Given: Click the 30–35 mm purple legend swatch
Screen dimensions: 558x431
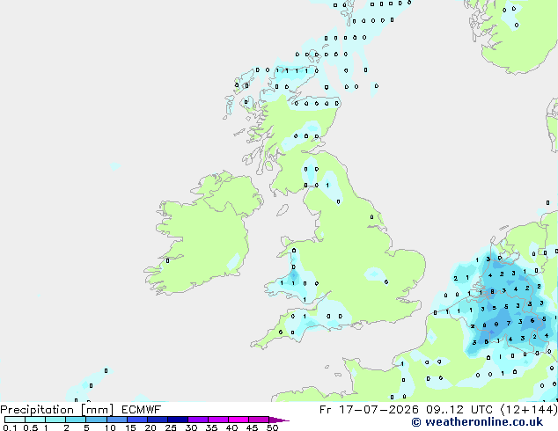Looking at the screenshot, I should point(197,420).
